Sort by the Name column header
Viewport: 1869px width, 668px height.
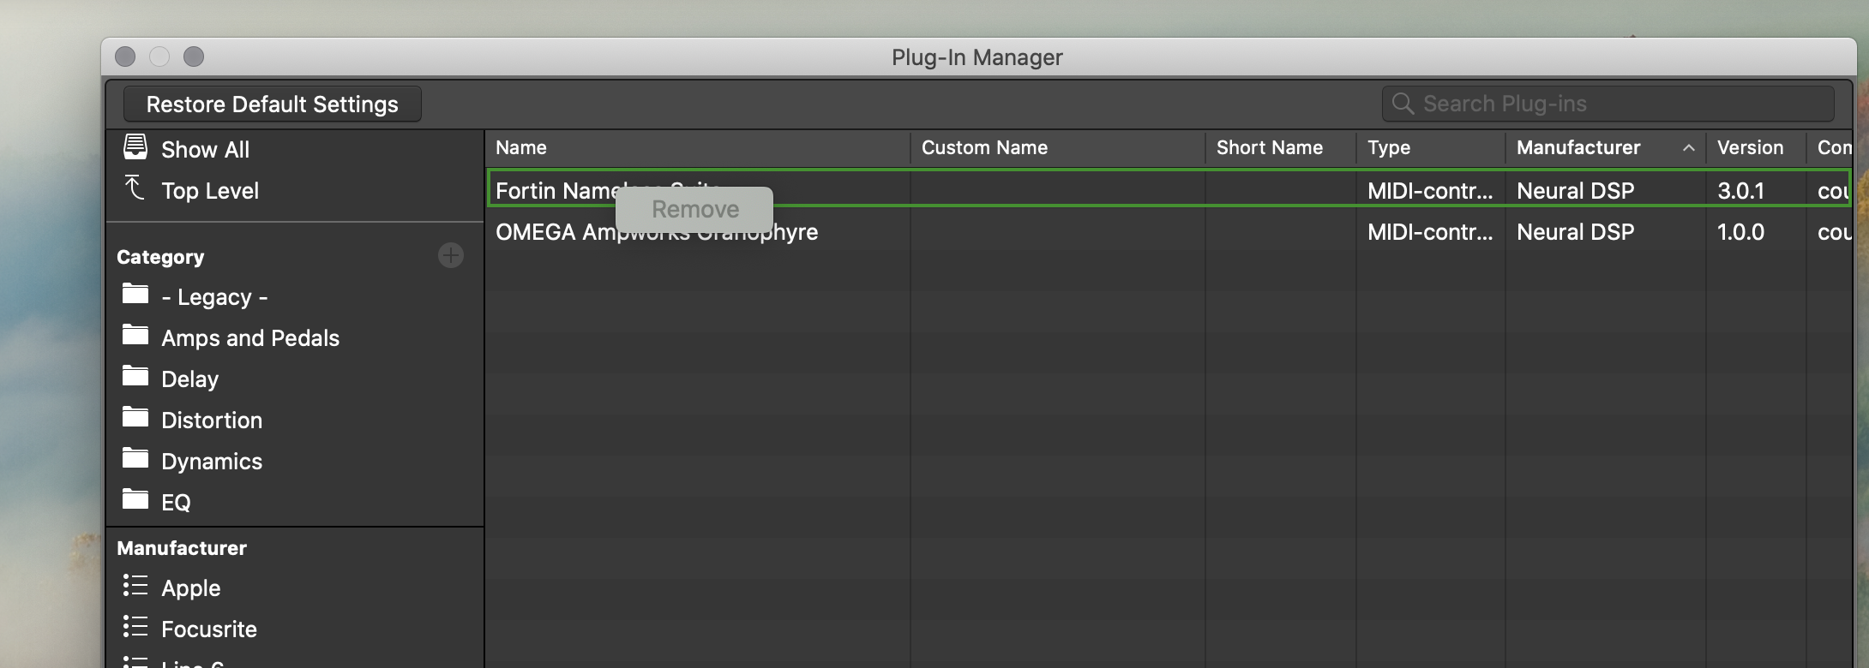tap(521, 148)
